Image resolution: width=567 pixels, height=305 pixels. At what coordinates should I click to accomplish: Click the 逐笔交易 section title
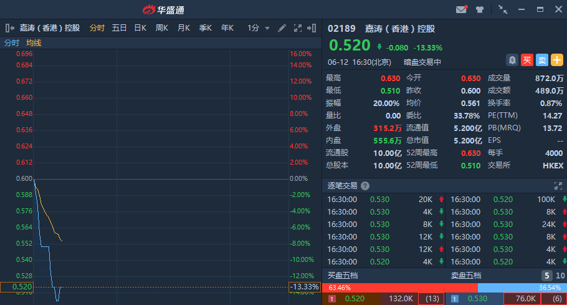click(x=342, y=186)
